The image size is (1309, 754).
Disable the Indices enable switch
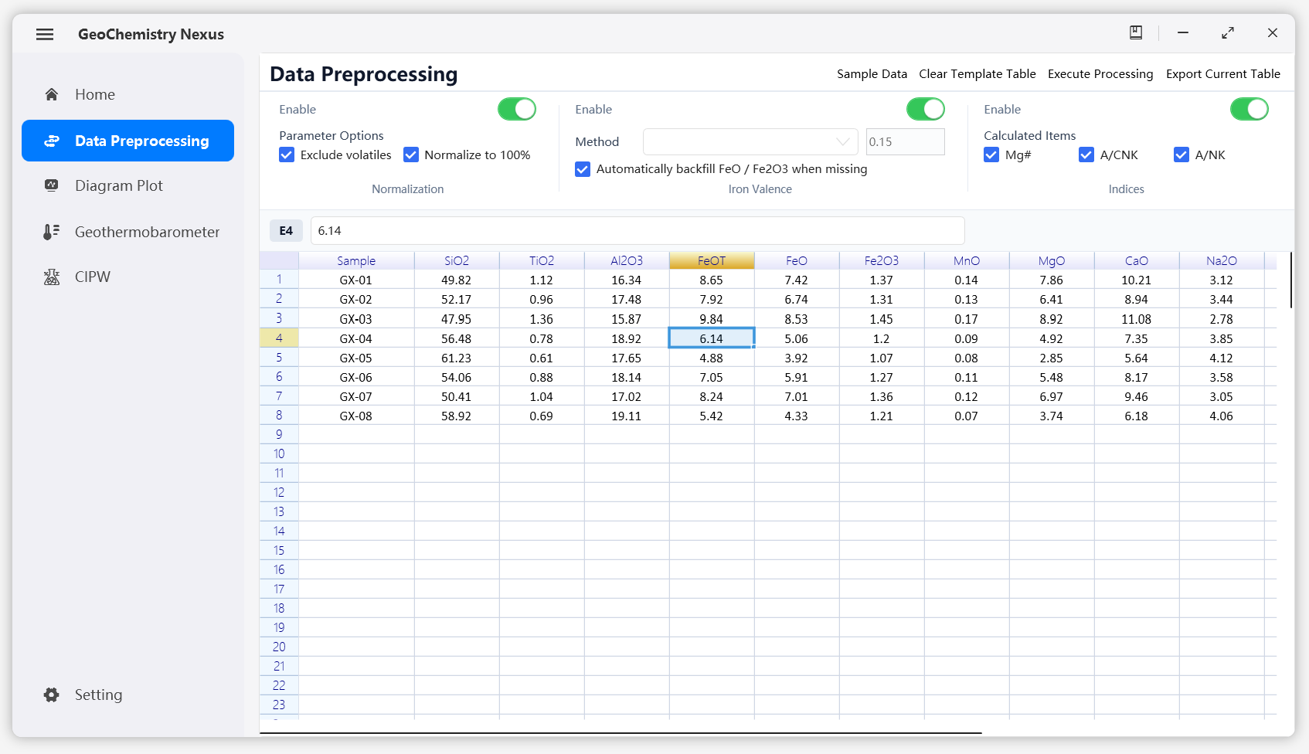[x=1249, y=109]
